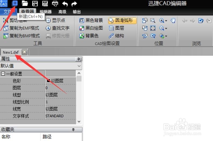Screen dimensions: 213x141
Task: Switch to the 高级 tab
Action: tap(62, 12)
